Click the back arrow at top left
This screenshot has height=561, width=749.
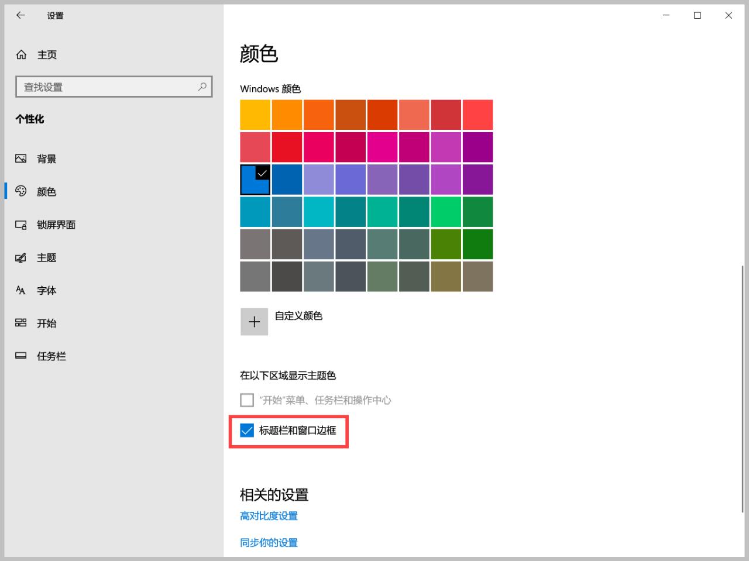20,16
